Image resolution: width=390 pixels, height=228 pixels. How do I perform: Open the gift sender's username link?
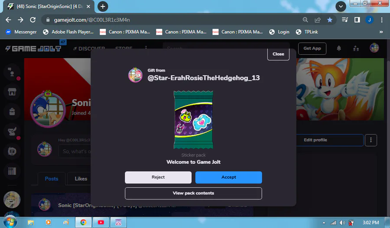pos(204,78)
